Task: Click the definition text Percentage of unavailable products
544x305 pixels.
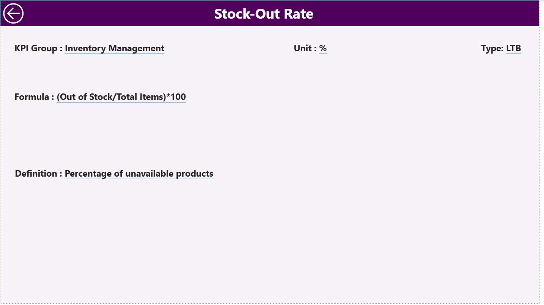Action: pyautogui.click(x=139, y=174)
